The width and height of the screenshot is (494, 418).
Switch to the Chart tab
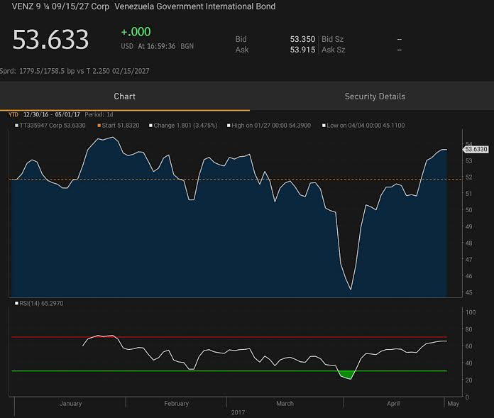point(125,97)
